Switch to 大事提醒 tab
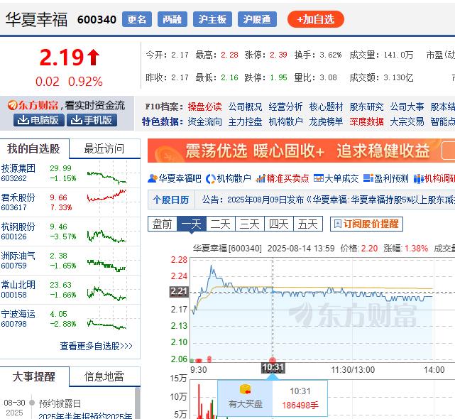Viewport: 455px width, 419px height. click(x=34, y=376)
